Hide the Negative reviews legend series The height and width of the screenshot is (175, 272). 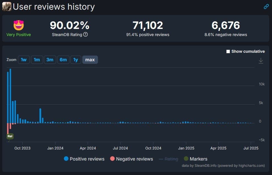[x=134, y=159]
